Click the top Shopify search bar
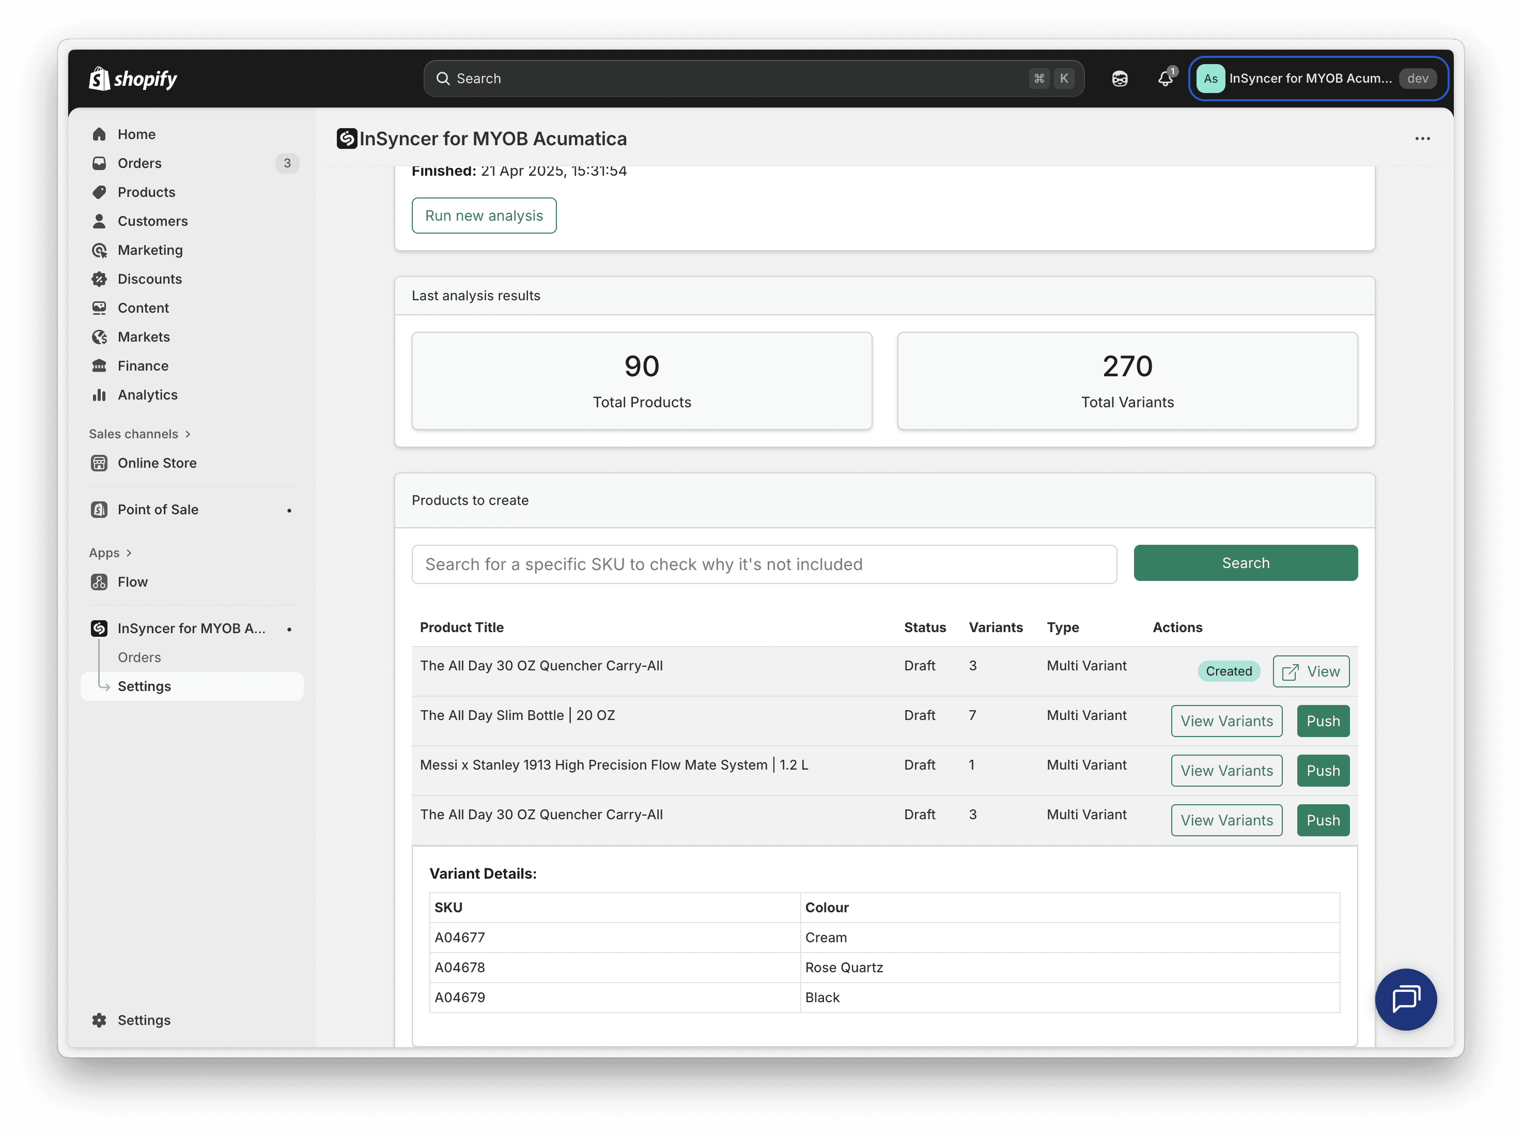This screenshot has height=1134, width=1522. click(x=753, y=79)
